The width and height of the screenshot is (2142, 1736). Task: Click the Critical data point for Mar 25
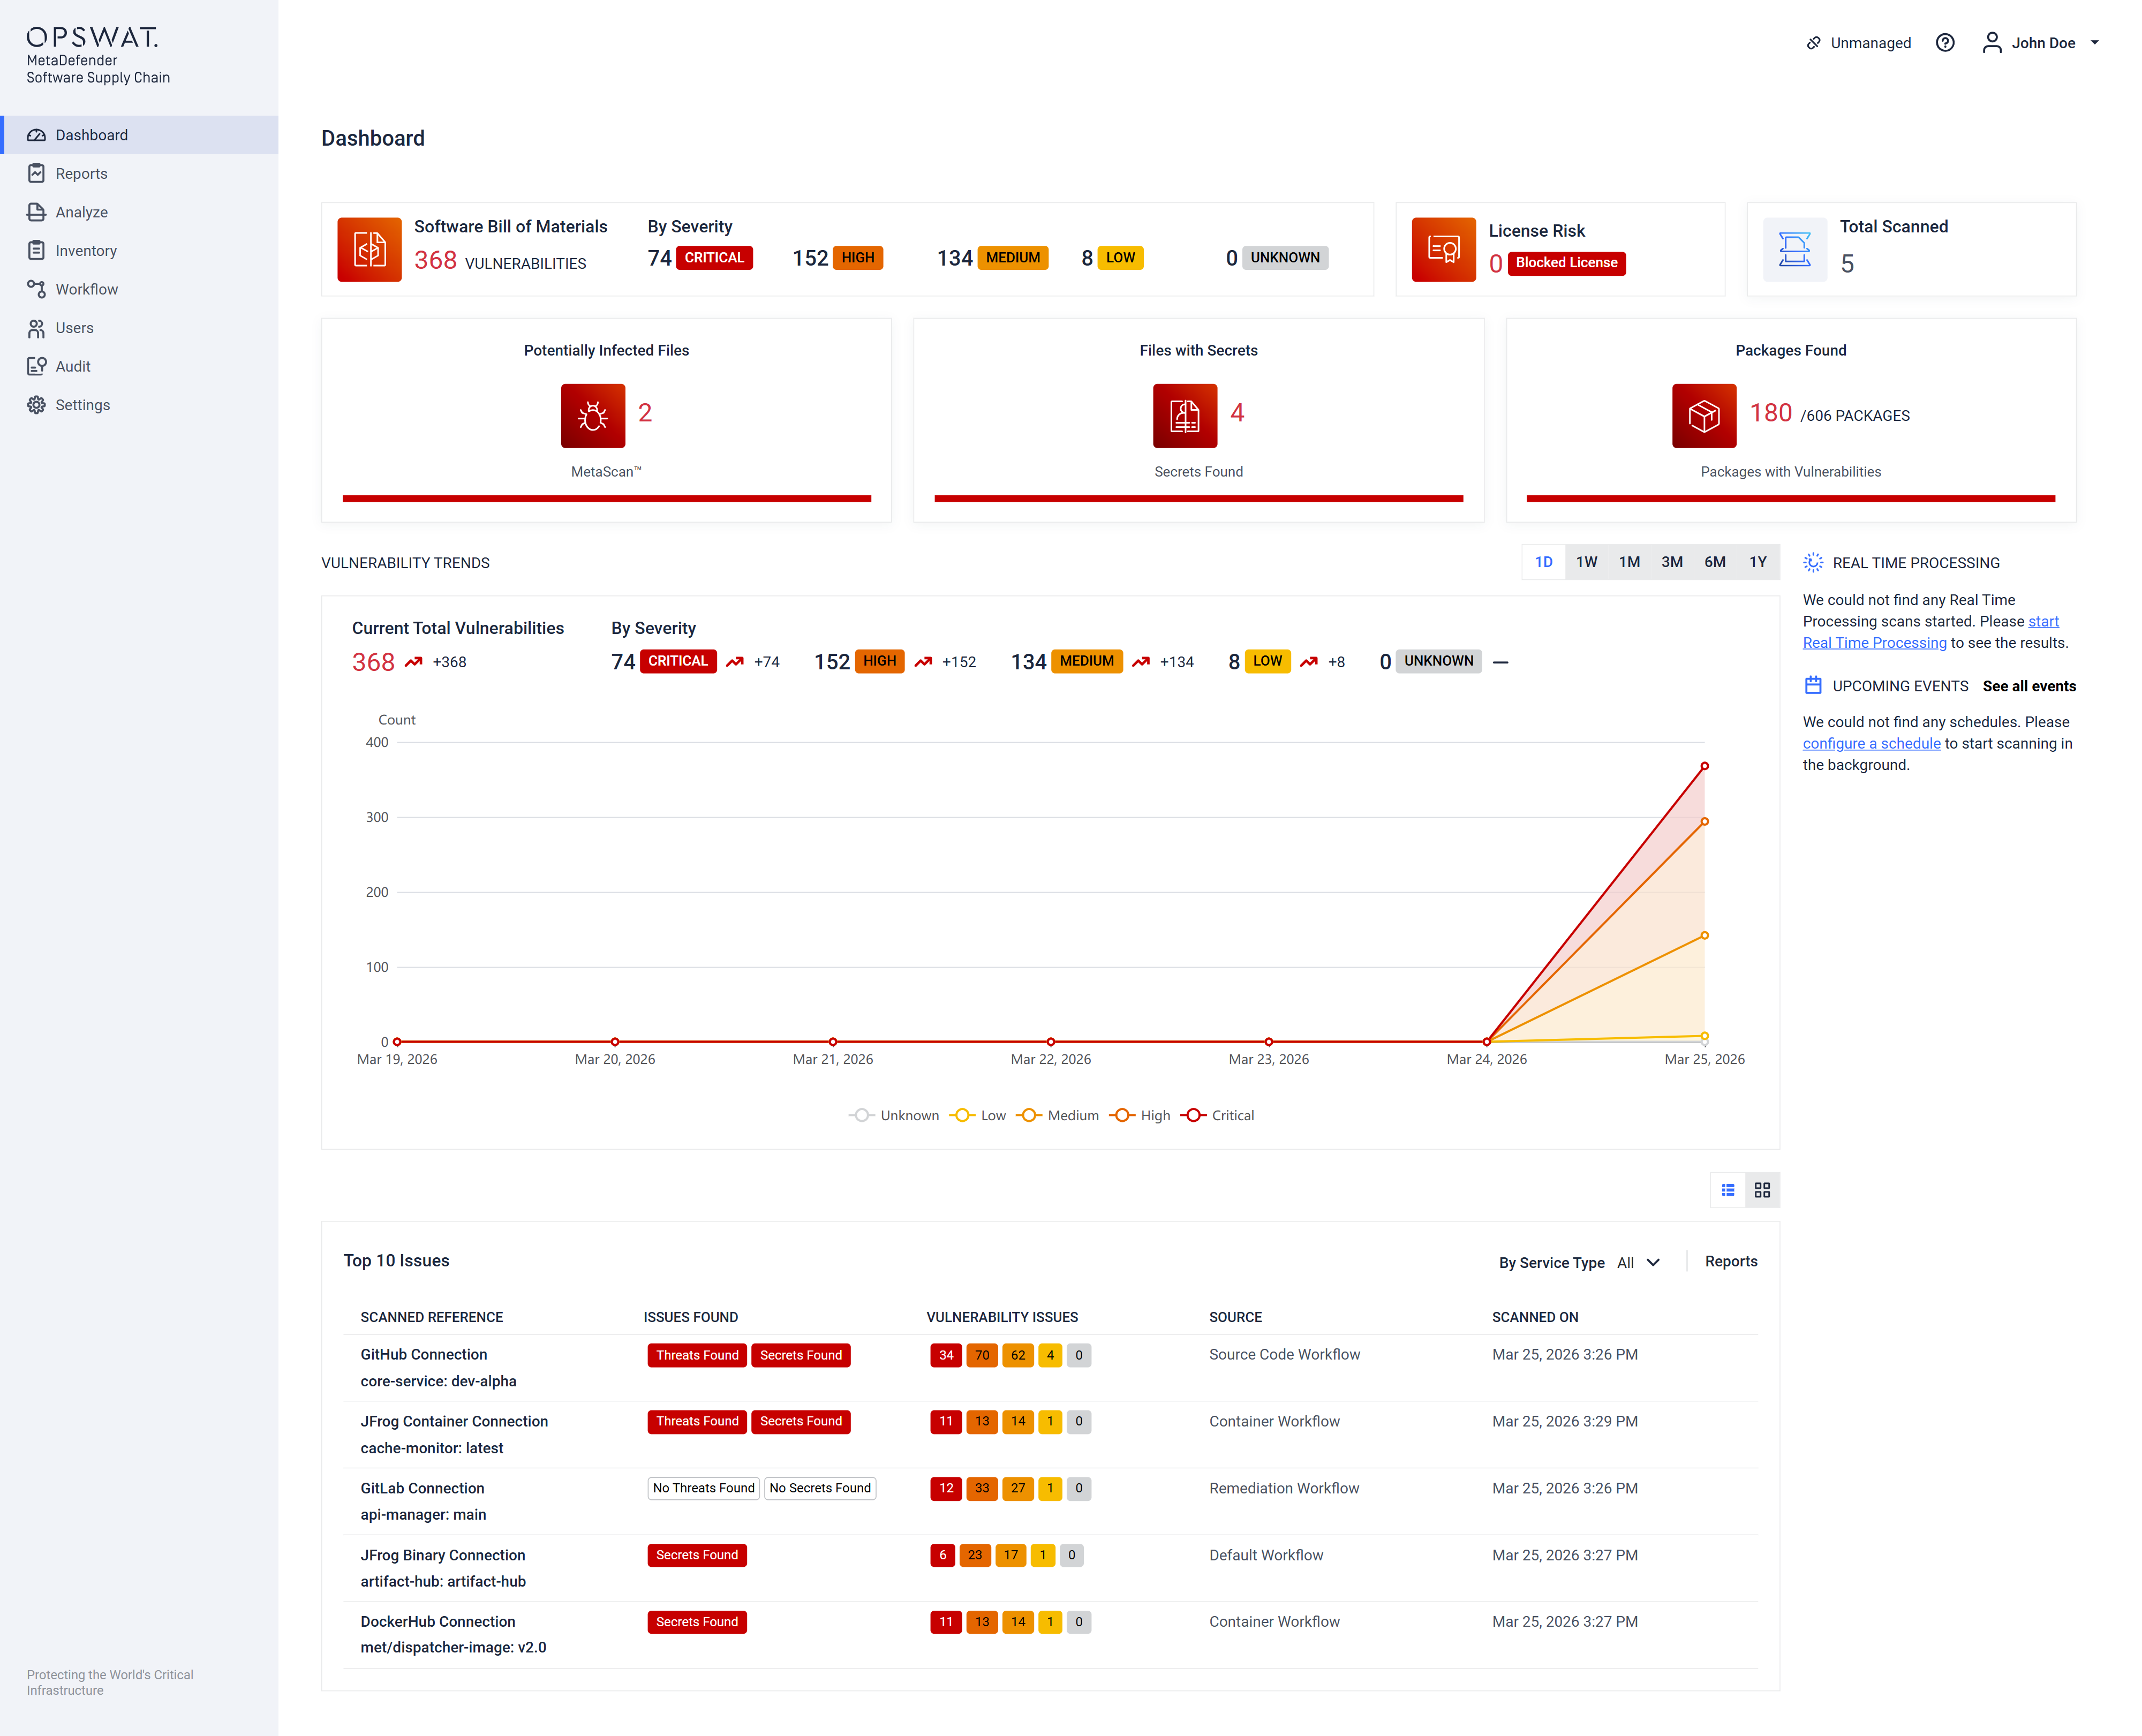coord(1704,766)
